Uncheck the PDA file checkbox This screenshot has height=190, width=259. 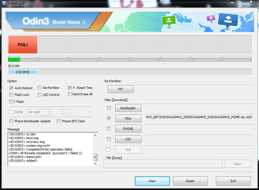click(109, 118)
